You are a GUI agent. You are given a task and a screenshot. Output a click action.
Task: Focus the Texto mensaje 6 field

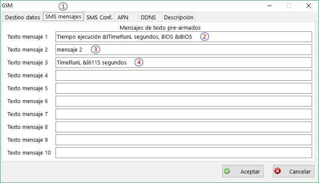pyautogui.click(x=183, y=101)
